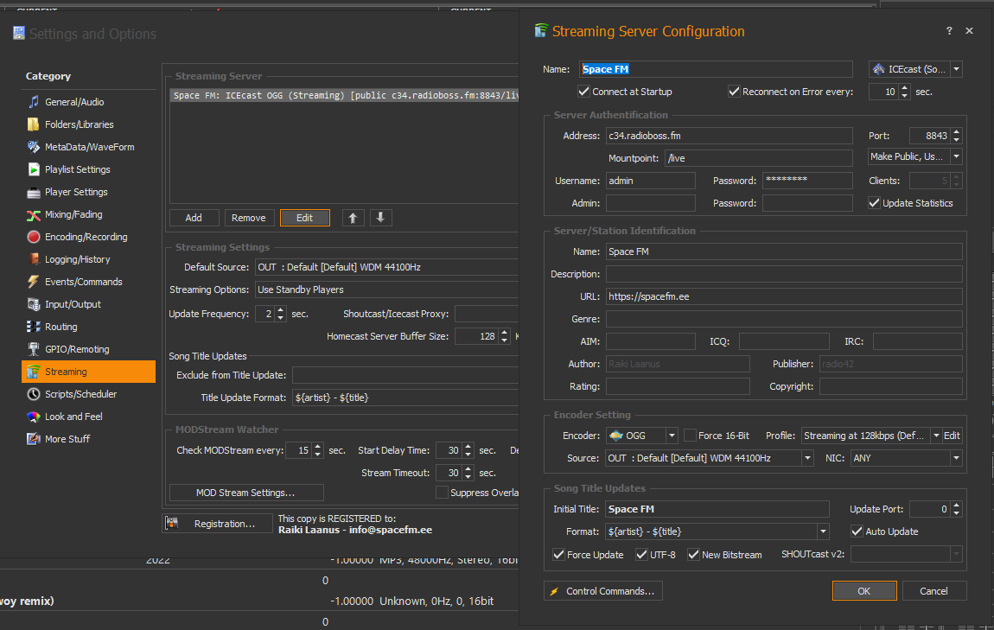Image resolution: width=994 pixels, height=630 pixels.
Task: Uncheck Connect at Startup
Action: [583, 92]
